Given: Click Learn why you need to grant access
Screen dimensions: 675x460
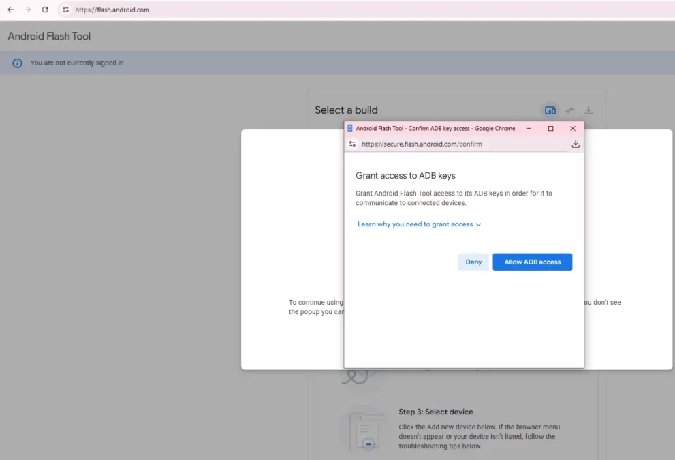Looking at the screenshot, I should tap(415, 224).
